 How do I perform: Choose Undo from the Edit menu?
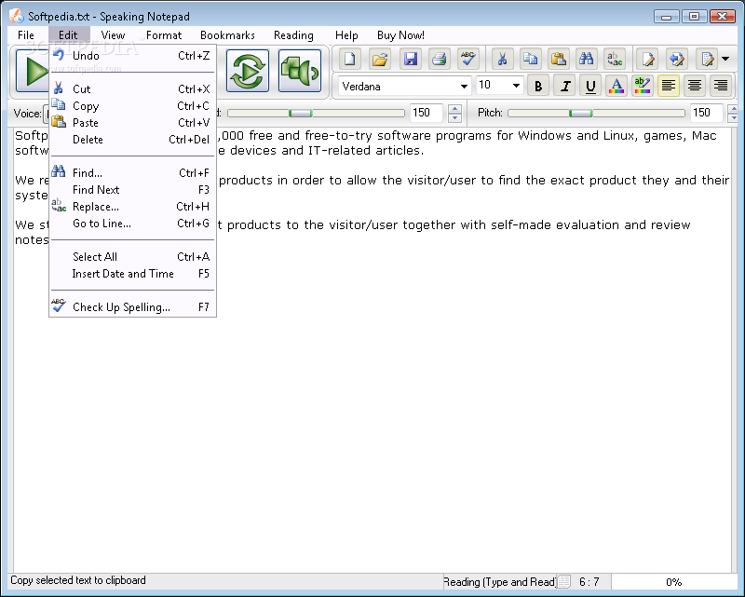click(132, 56)
